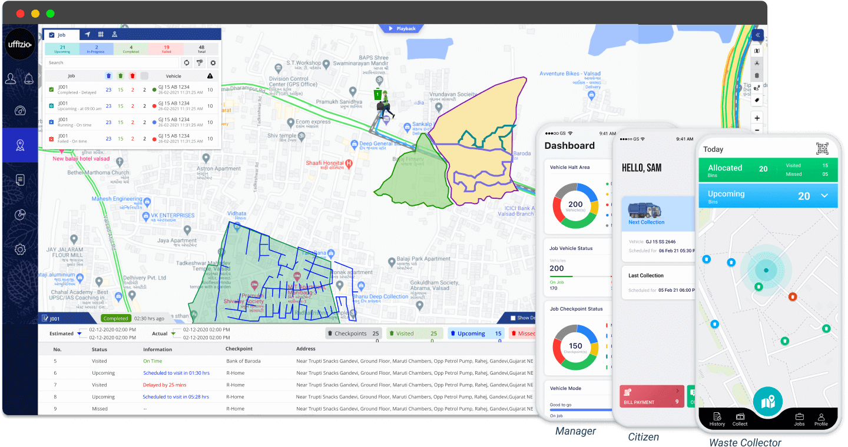Select the map location pin in sidebar
This screenshot has height=447, width=848.
[20, 145]
